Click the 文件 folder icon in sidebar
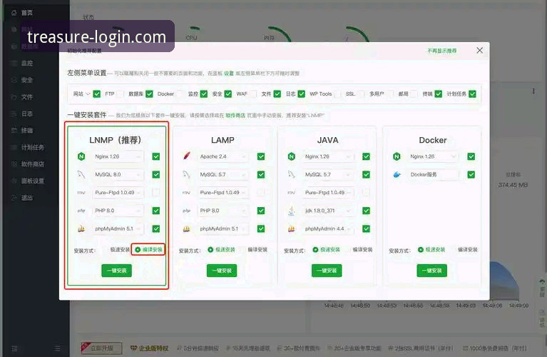This screenshot has height=357, width=547. 14,97
